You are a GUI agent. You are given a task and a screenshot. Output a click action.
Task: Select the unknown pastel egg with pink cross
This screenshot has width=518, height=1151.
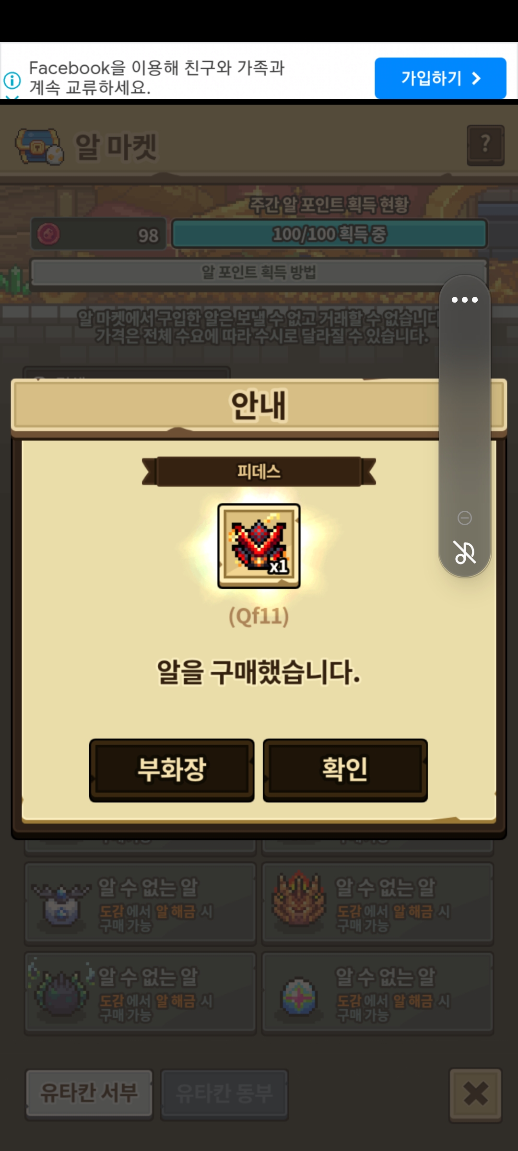[x=377, y=993]
